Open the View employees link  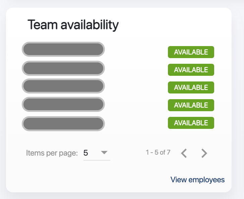(x=197, y=180)
